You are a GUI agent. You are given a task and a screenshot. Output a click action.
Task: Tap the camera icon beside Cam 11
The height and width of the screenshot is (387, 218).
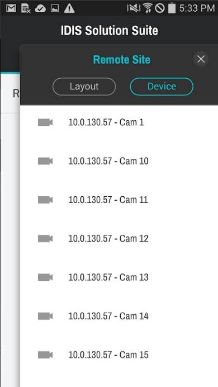[x=45, y=200]
